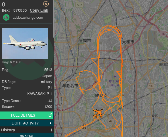
Task: Click the FULL DETAILS button
Action: [x=26, y=115]
